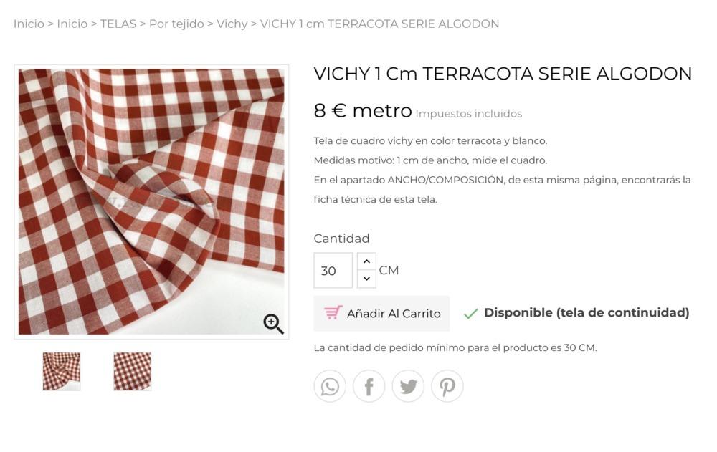Click the Cantidad quantity input field
The height and width of the screenshot is (452, 717).
click(333, 271)
